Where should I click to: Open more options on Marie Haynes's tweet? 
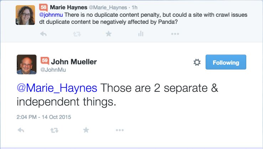(175, 34)
